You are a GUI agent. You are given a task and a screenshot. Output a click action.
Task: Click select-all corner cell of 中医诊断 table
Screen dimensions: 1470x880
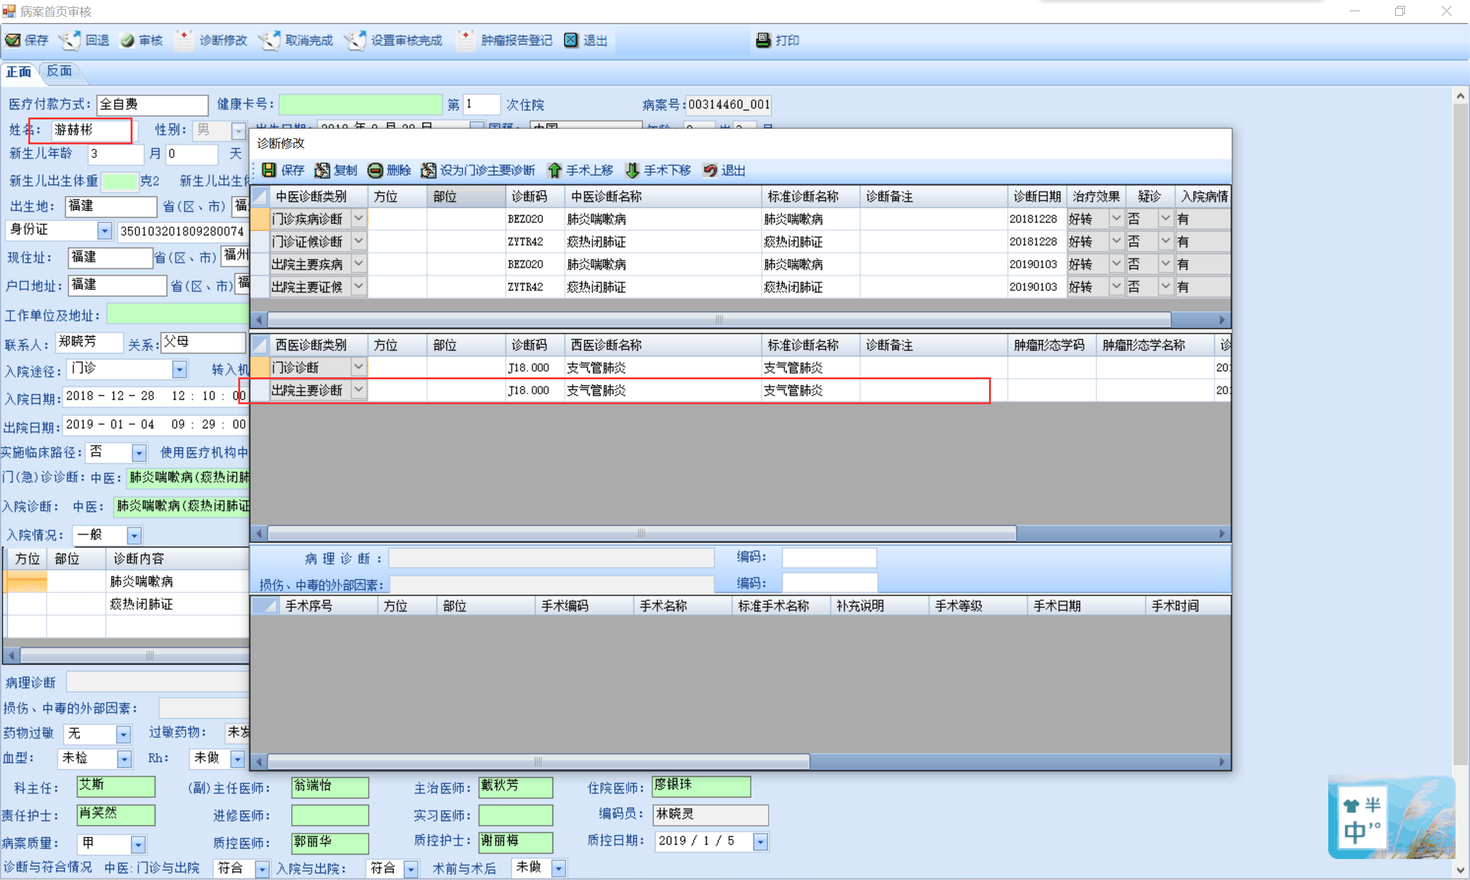(260, 196)
